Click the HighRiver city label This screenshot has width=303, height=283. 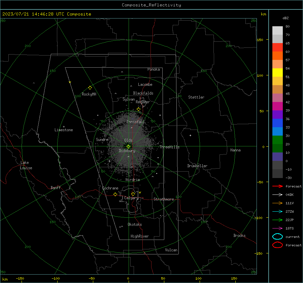(x=140, y=236)
